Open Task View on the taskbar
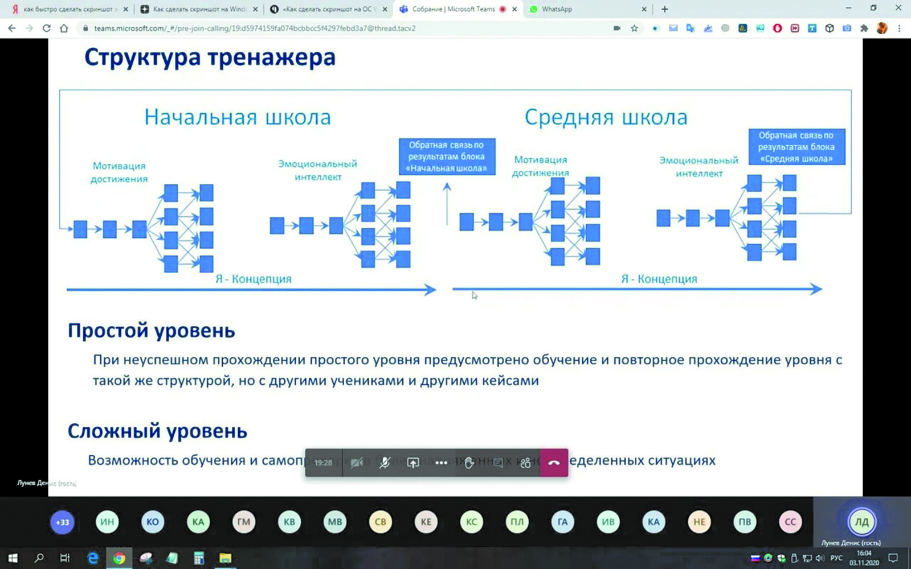This screenshot has height=569, width=911. [x=65, y=558]
